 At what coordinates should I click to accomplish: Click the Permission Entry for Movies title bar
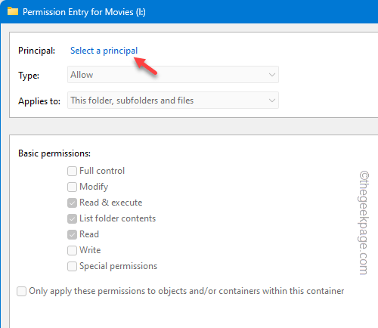point(189,11)
